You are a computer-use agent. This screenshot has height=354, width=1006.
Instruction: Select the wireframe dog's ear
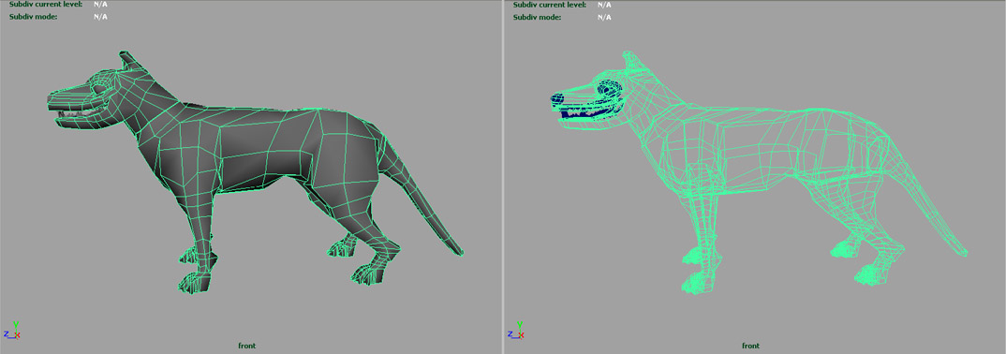pyautogui.click(x=633, y=61)
